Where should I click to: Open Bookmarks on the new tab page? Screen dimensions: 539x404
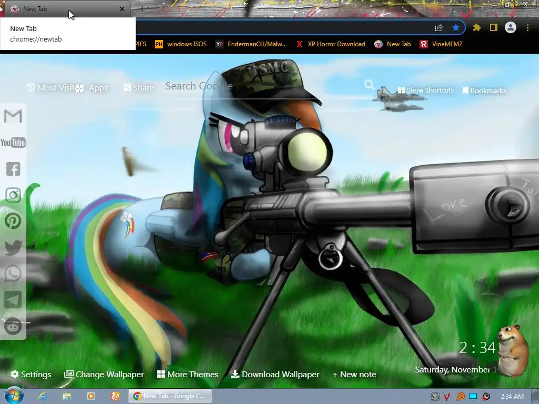tap(484, 90)
